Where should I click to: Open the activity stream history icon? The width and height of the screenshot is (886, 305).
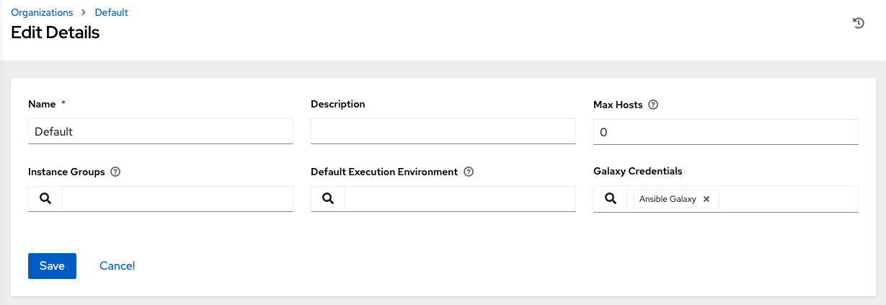[858, 23]
